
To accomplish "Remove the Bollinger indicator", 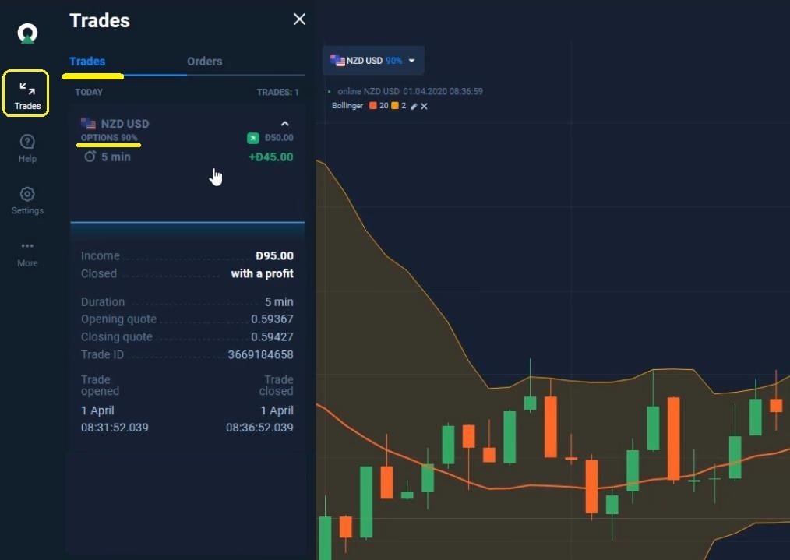I will click(x=425, y=106).
